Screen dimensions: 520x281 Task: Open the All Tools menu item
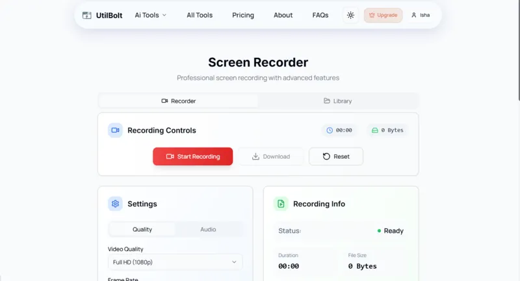point(200,15)
